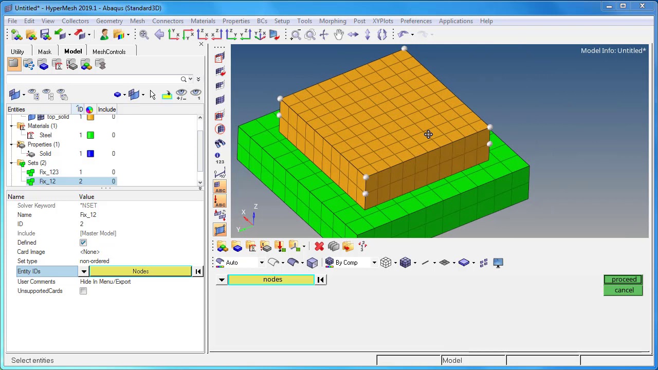Switch to the Utility tab

pyautogui.click(x=17, y=52)
